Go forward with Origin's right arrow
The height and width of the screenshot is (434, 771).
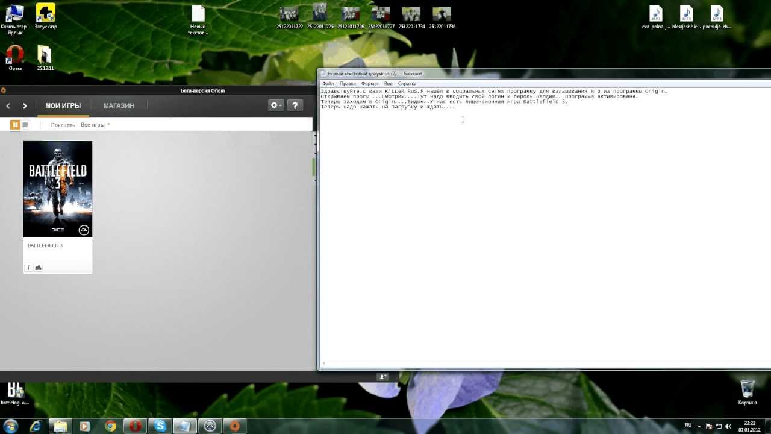click(25, 106)
